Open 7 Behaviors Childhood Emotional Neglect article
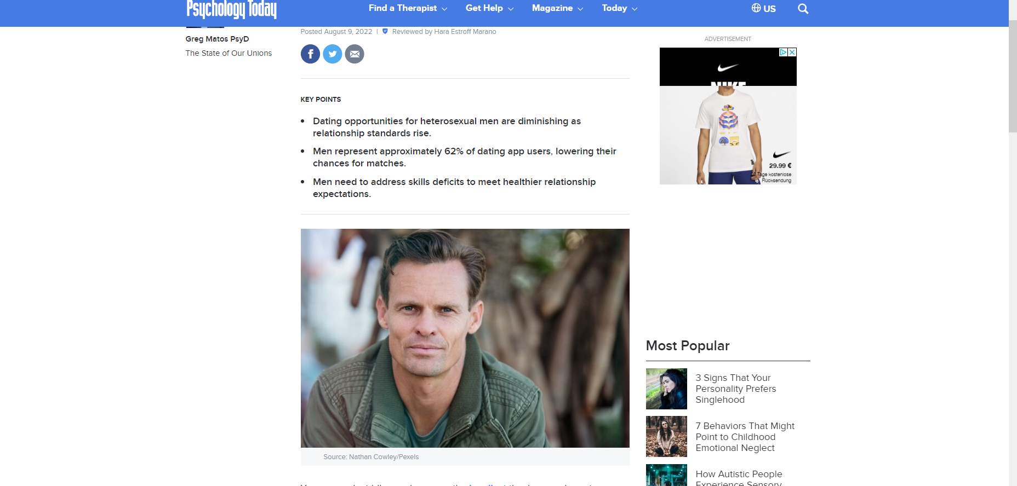This screenshot has width=1017, height=486. point(745,437)
